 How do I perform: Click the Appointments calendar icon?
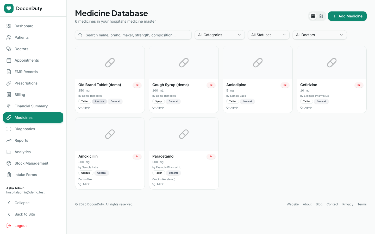tap(9, 60)
